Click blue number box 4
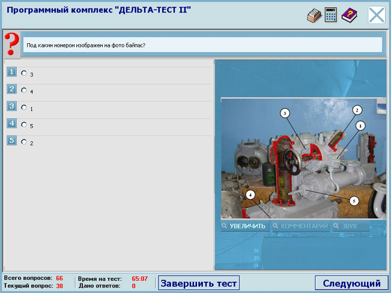 pyautogui.click(x=11, y=123)
